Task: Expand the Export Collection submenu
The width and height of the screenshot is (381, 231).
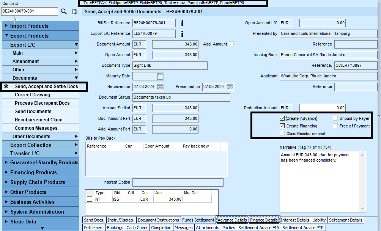Action: [40, 145]
